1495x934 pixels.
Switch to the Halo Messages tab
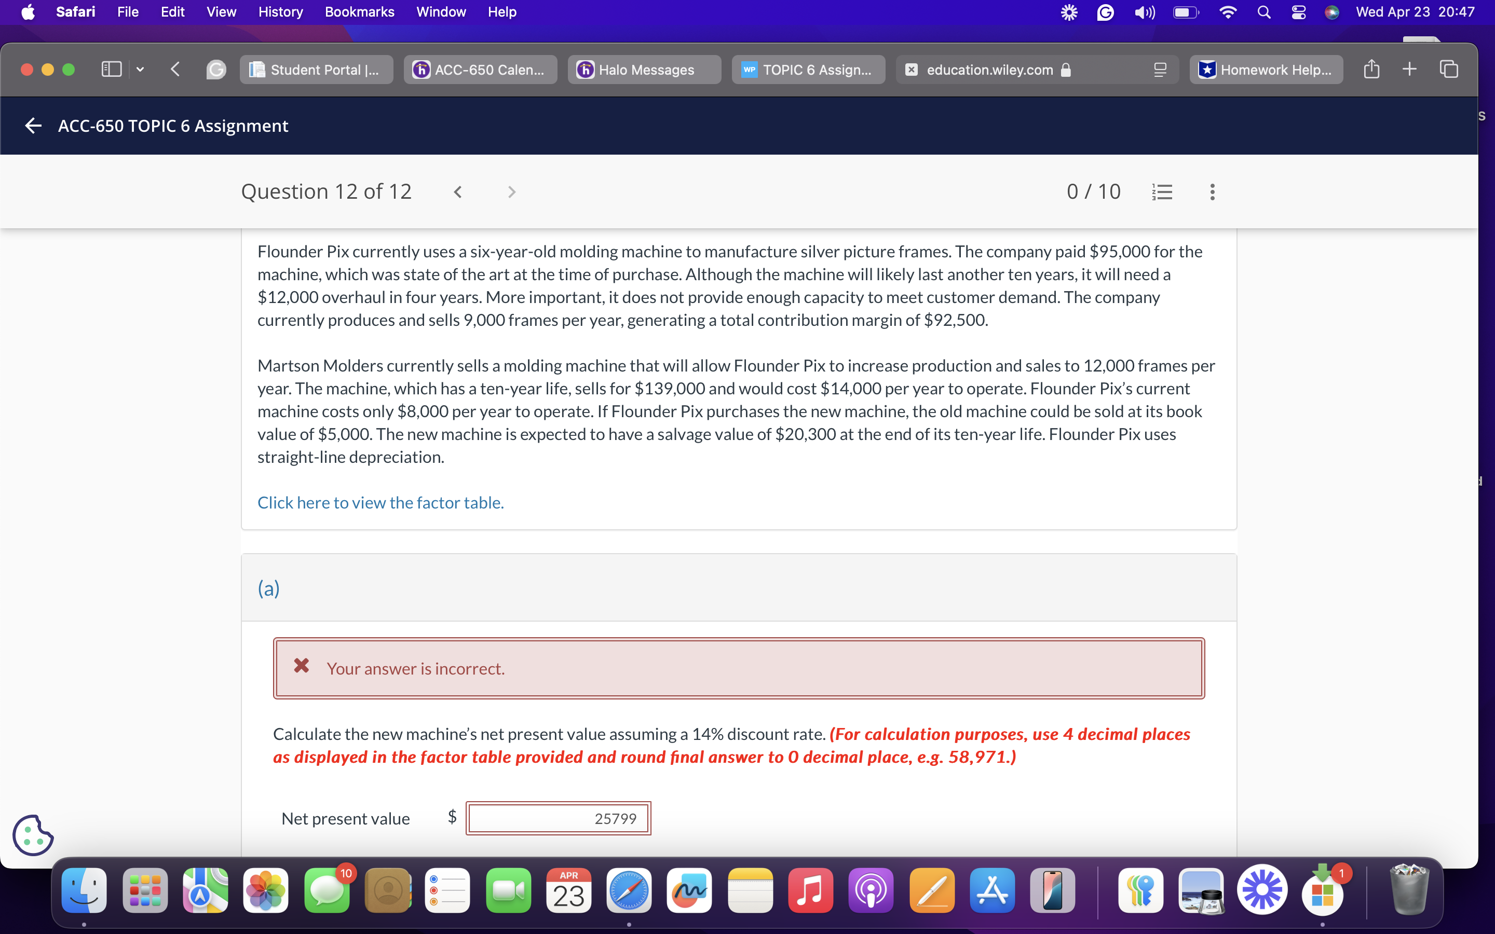click(644, 70)
